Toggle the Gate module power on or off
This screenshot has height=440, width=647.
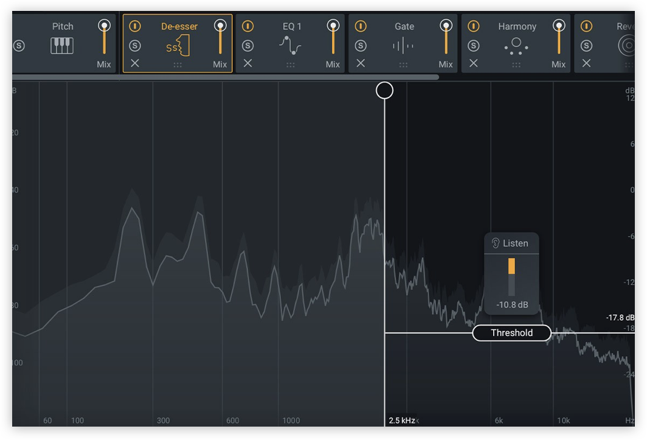pyautogui.click(x=361, y=26)
